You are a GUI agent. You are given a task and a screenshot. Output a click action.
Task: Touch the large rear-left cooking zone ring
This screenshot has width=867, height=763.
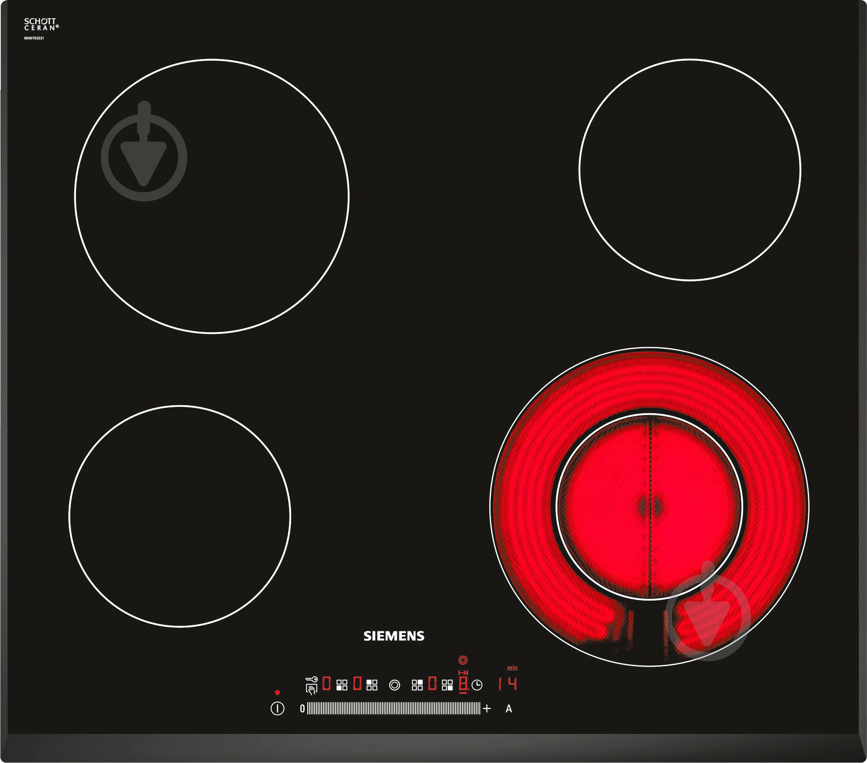212,196
